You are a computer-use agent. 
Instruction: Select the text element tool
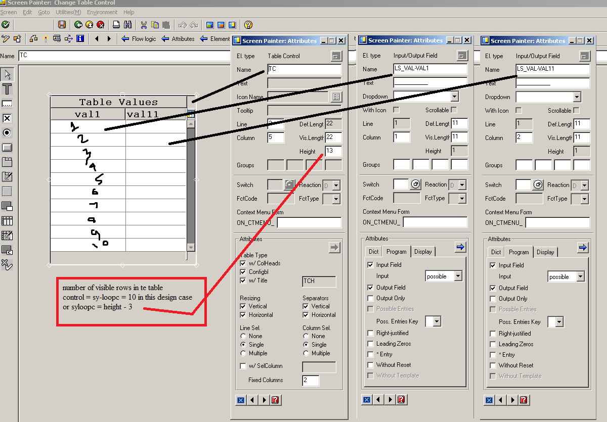[8, 89]
